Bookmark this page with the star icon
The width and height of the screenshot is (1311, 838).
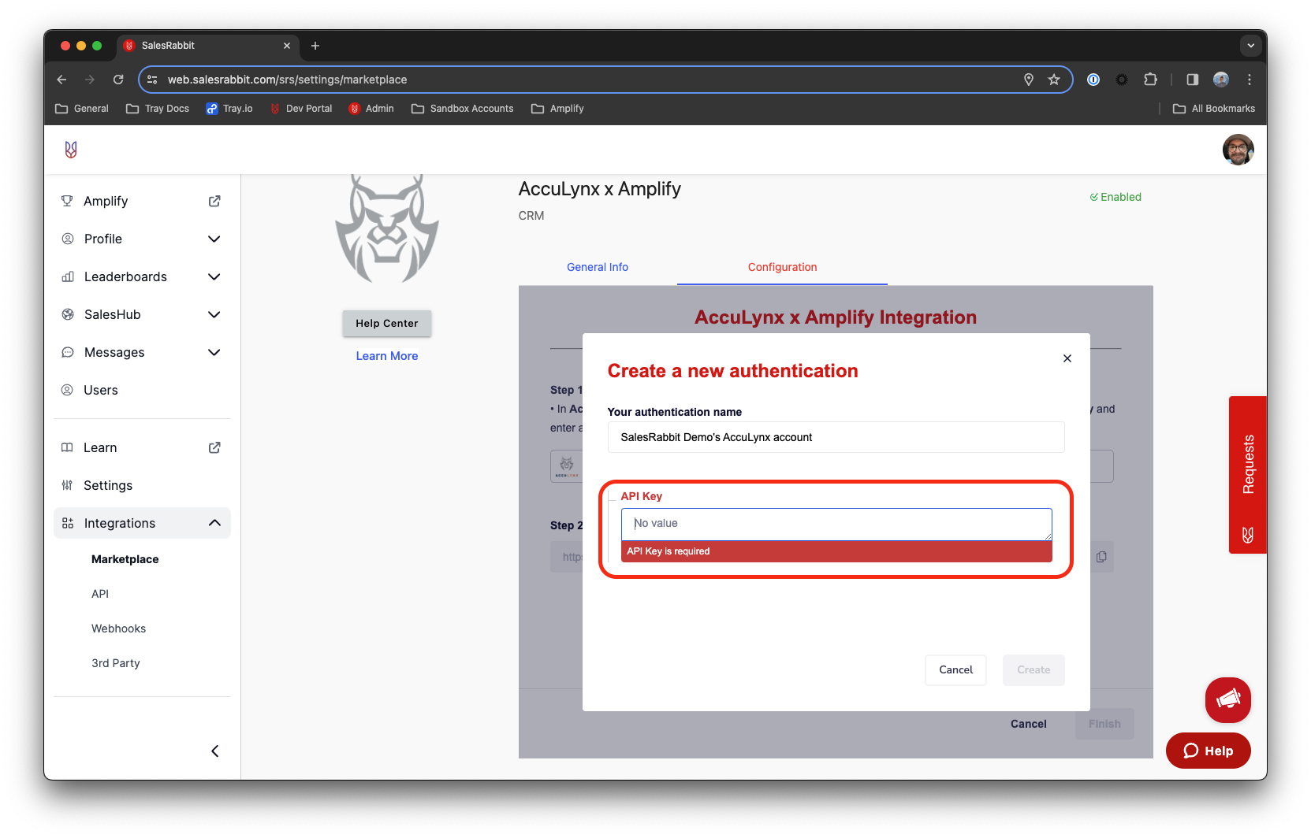[1054, 80]
